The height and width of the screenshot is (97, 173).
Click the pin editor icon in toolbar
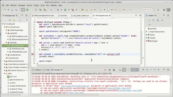point(51,10)
